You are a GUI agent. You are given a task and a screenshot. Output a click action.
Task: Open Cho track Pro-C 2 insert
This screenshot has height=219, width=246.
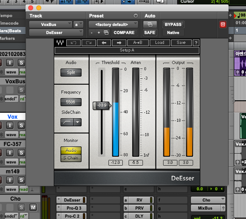[72, 216]
